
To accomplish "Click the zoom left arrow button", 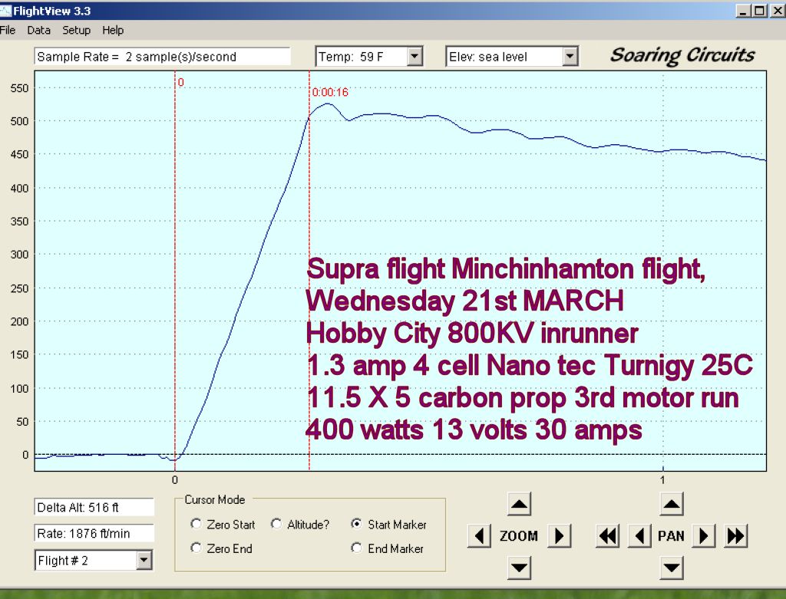I will (479, 536).
